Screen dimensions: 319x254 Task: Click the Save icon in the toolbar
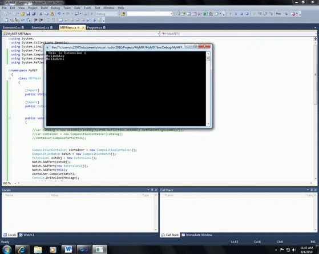(29, 14)
